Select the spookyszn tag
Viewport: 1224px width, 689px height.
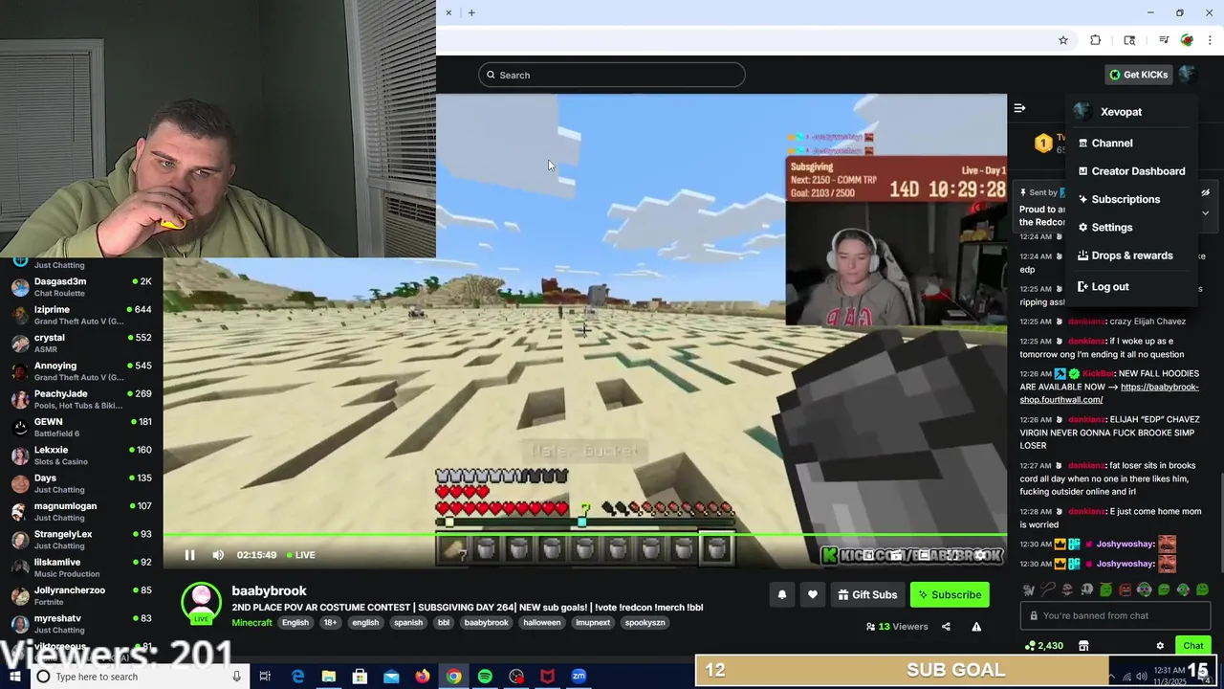[x=645, y=623]
